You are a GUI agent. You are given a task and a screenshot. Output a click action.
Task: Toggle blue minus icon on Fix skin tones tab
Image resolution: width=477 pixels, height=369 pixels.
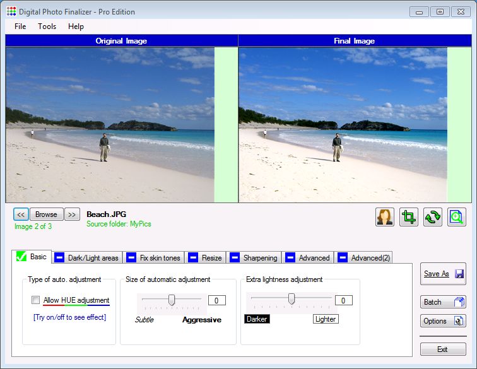[131, 257]
